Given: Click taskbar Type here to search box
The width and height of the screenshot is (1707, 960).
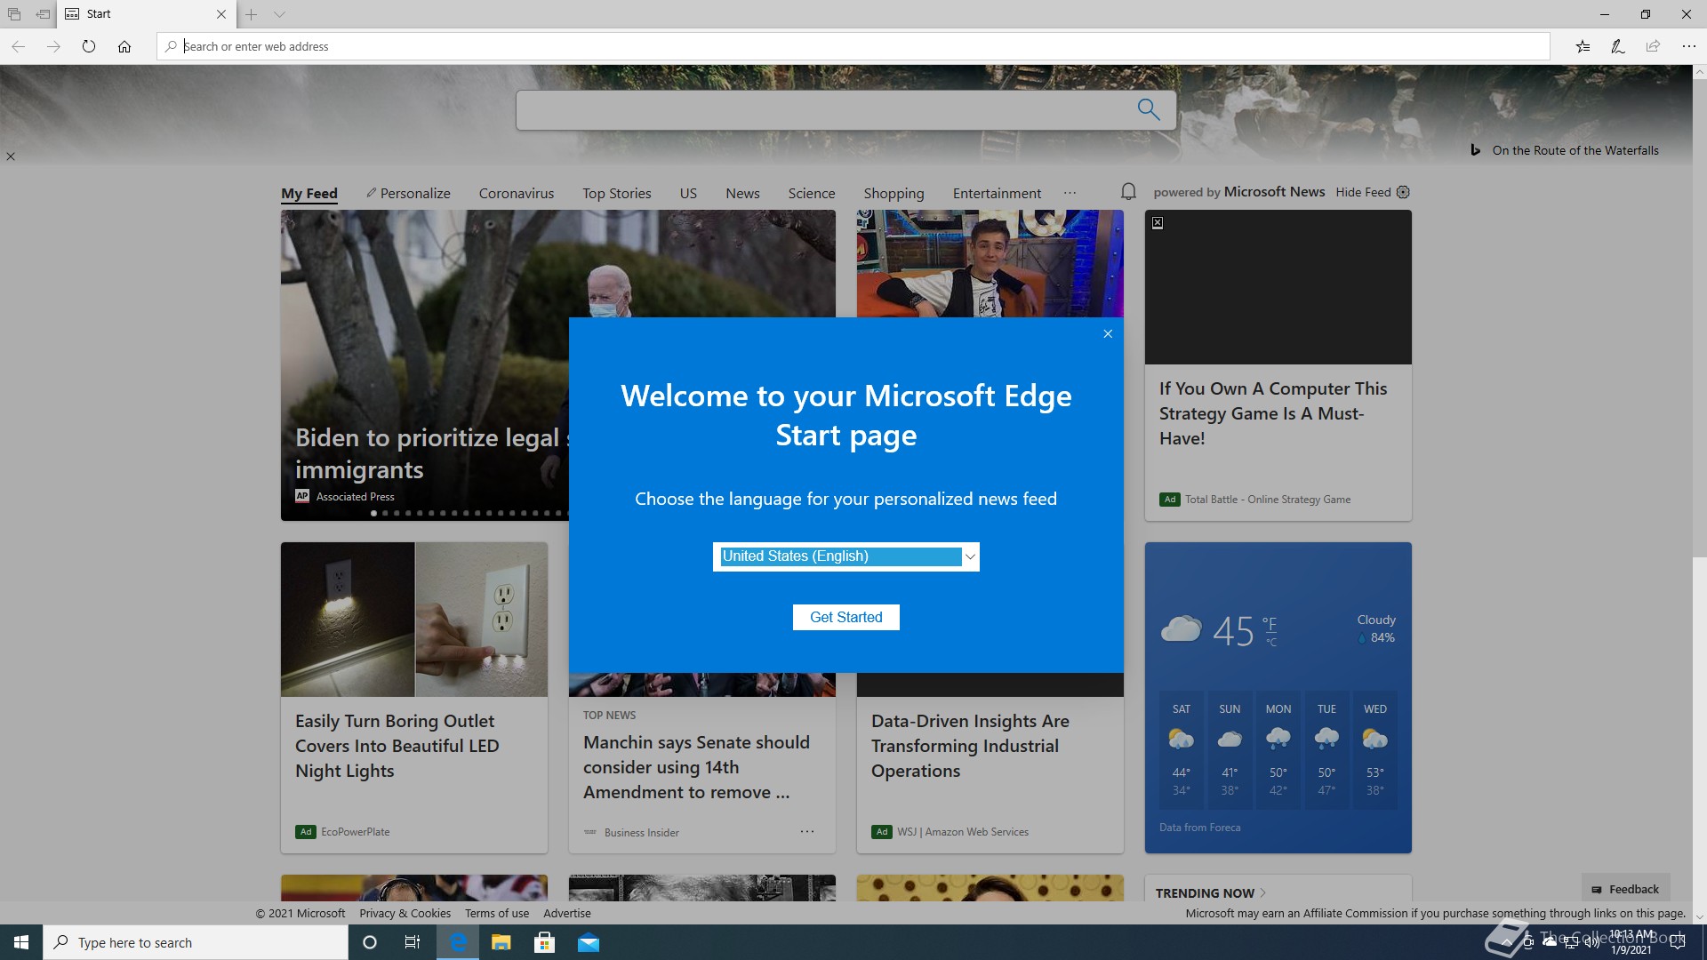Looking at the screenshot, I should [x=196, y=942].
